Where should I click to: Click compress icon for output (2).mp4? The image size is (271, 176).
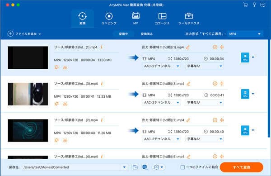[222, 120]
